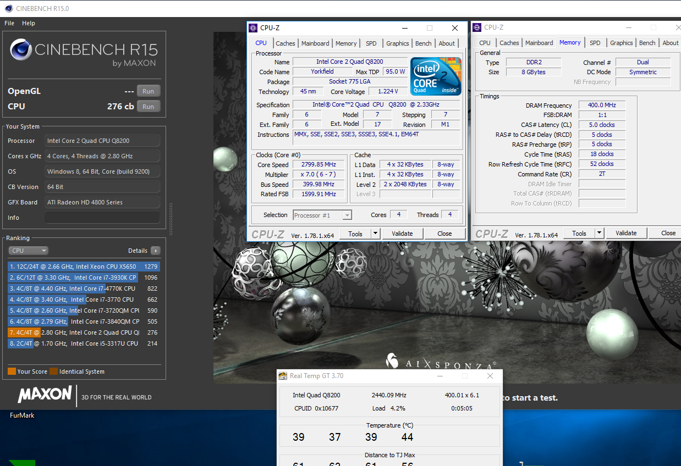Maximize the Real Temp GT window
Image resolution: width=681 pixels, height=466 pixels.
465,376
